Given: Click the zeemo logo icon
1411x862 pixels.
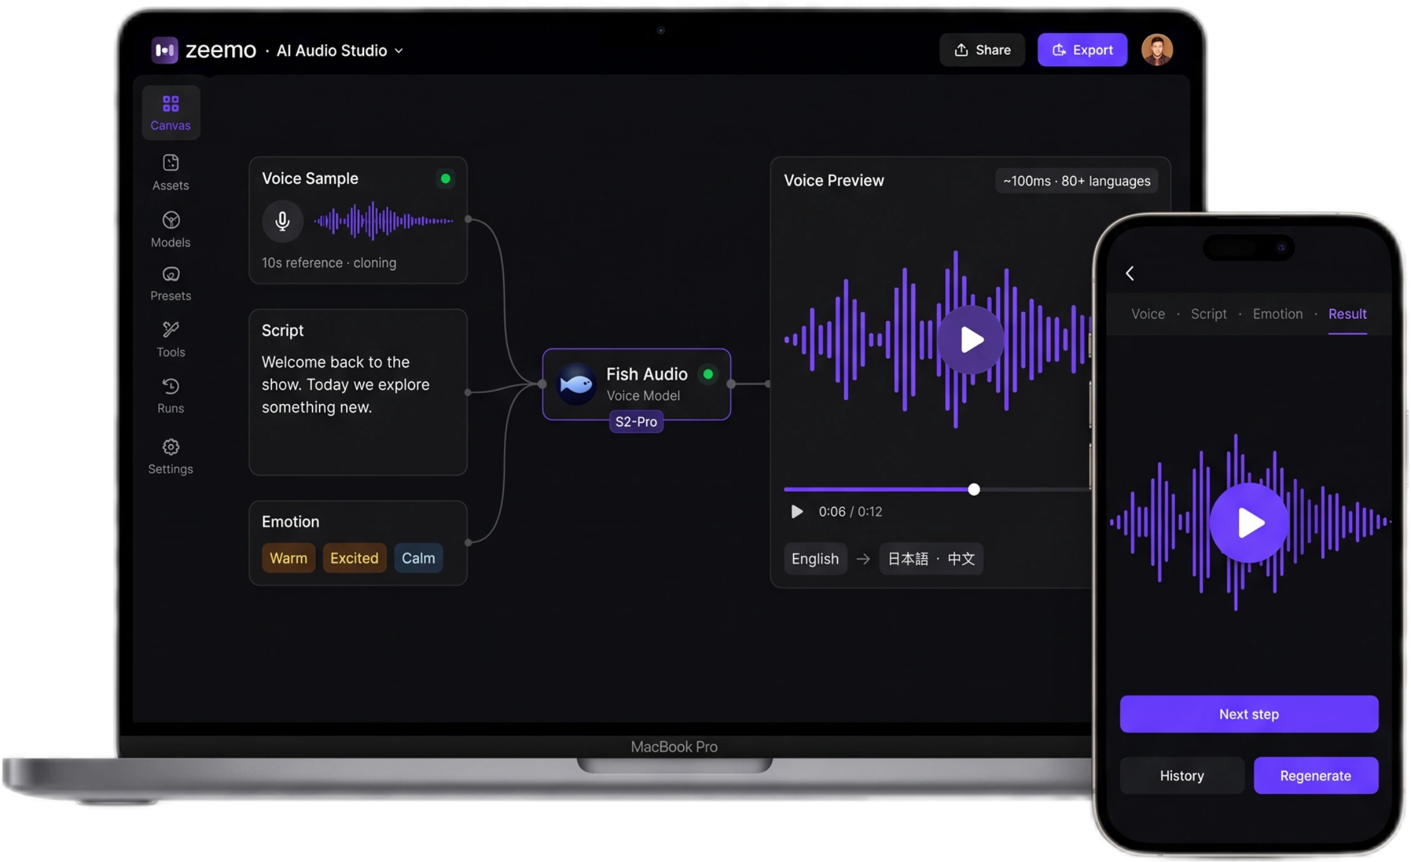Looking at the screenshot, I should click(165, 50).
